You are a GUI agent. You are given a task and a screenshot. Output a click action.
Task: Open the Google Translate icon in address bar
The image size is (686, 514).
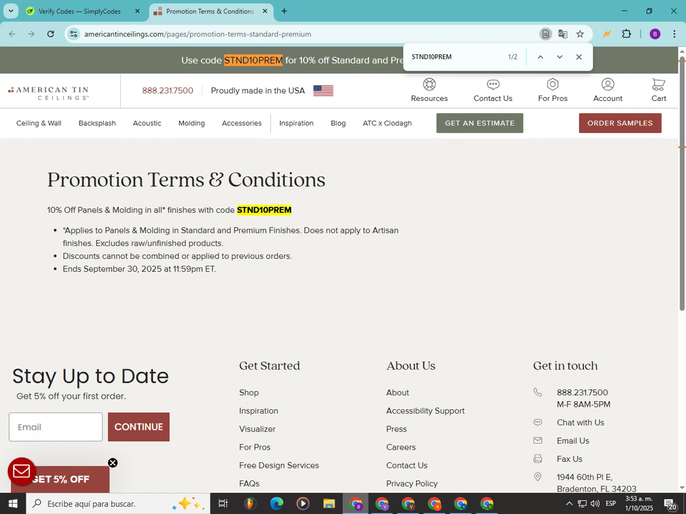[x=563, y=34]
